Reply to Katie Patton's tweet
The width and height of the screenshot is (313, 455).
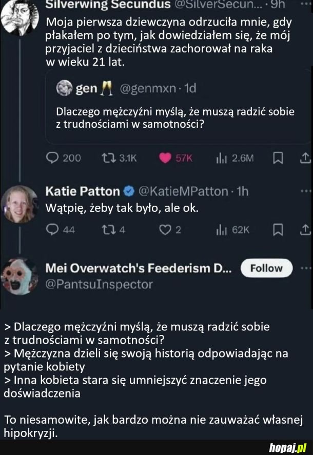click(x=53, y=229)
